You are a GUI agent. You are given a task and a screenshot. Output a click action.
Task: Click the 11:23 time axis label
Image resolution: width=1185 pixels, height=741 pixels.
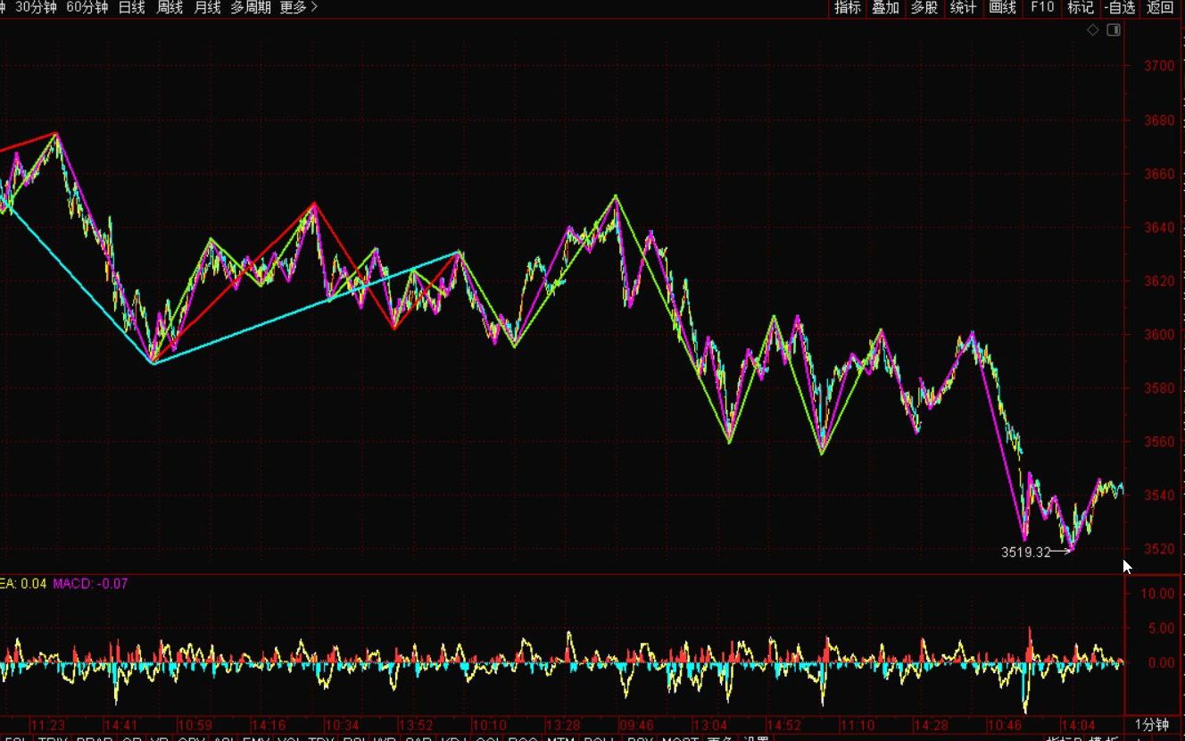click(x=47, y=725)
